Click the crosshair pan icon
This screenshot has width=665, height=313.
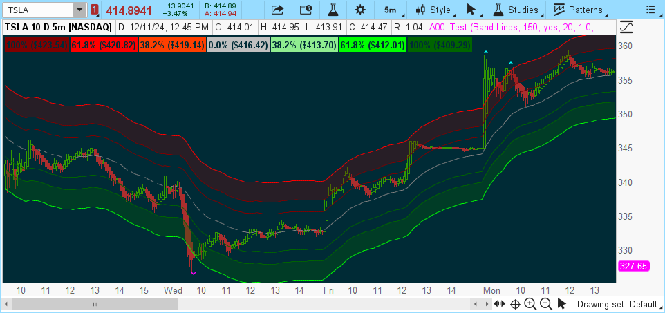pos(515,303)
